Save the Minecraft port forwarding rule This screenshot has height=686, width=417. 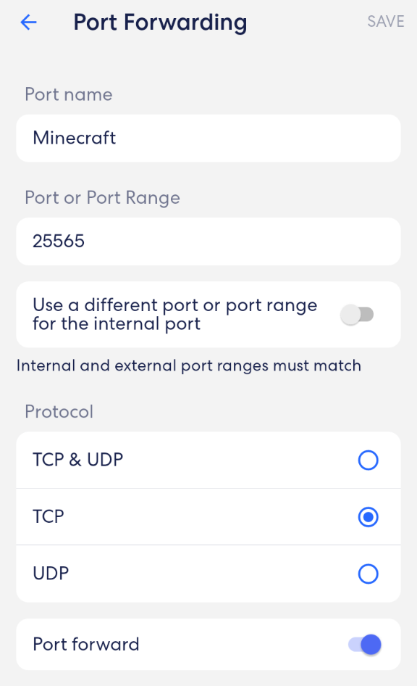[385, 22]
